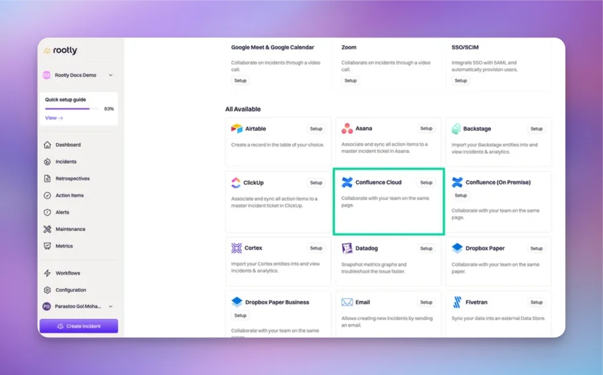The height and width of the screenshot is (375, 603).
Task: Click the Alerts shield icon
Action: point(48,213)
